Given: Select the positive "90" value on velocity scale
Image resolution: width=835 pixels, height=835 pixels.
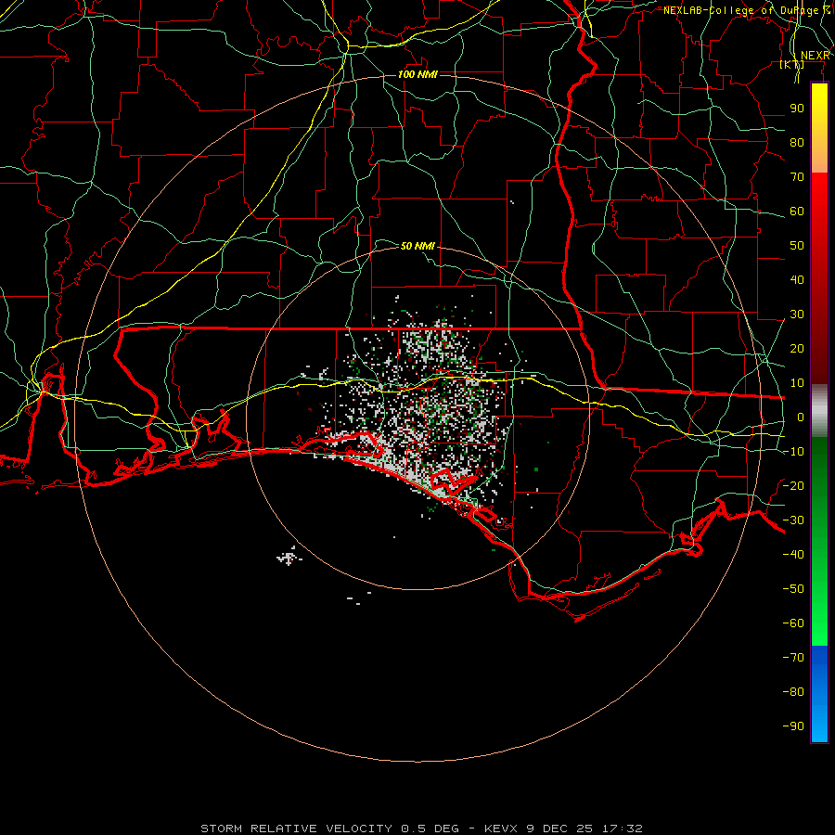Looking at the screenshot, I should pos(797,109).
